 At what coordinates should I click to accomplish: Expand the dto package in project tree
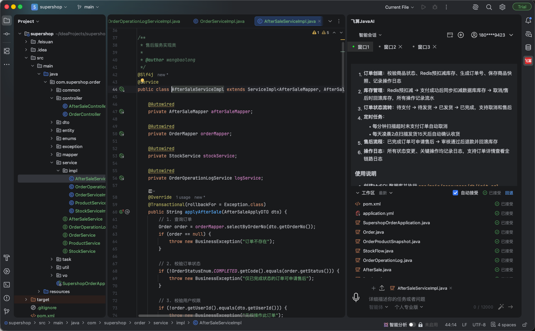(52, 122)
